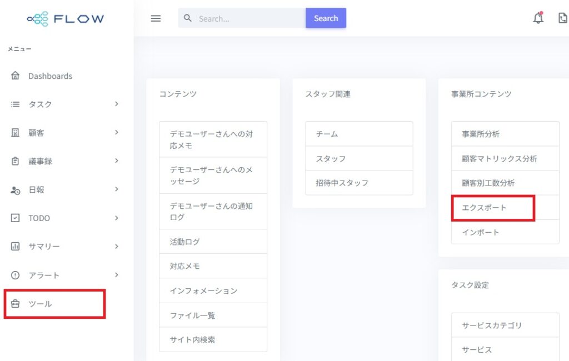This screenshot has width=569, height=361.
Task: Click the FLOW logo
Action: coord(66,18)
